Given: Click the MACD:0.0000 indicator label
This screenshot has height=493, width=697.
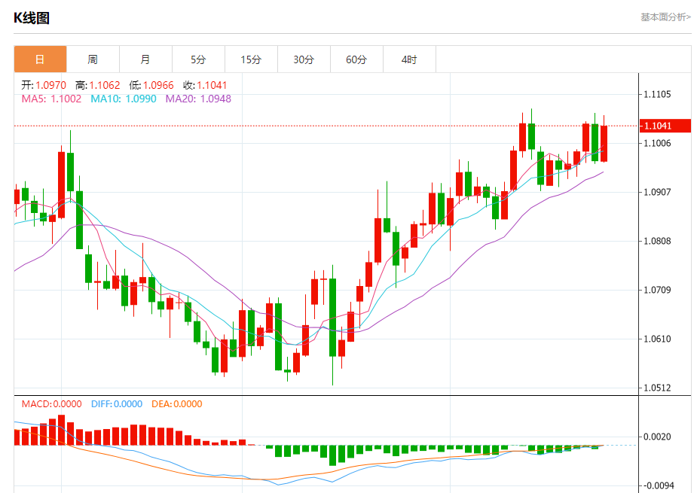Looking at the screenshot, I should 51,403.
